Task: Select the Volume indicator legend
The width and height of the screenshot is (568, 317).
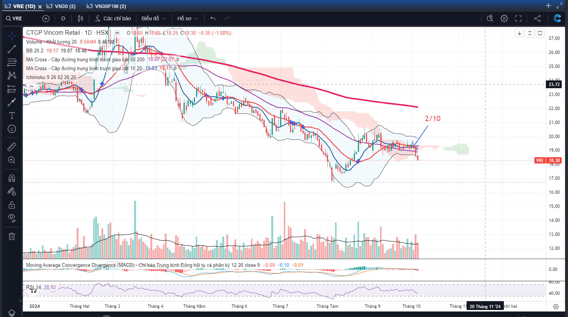Action: [x=51, y=42]
